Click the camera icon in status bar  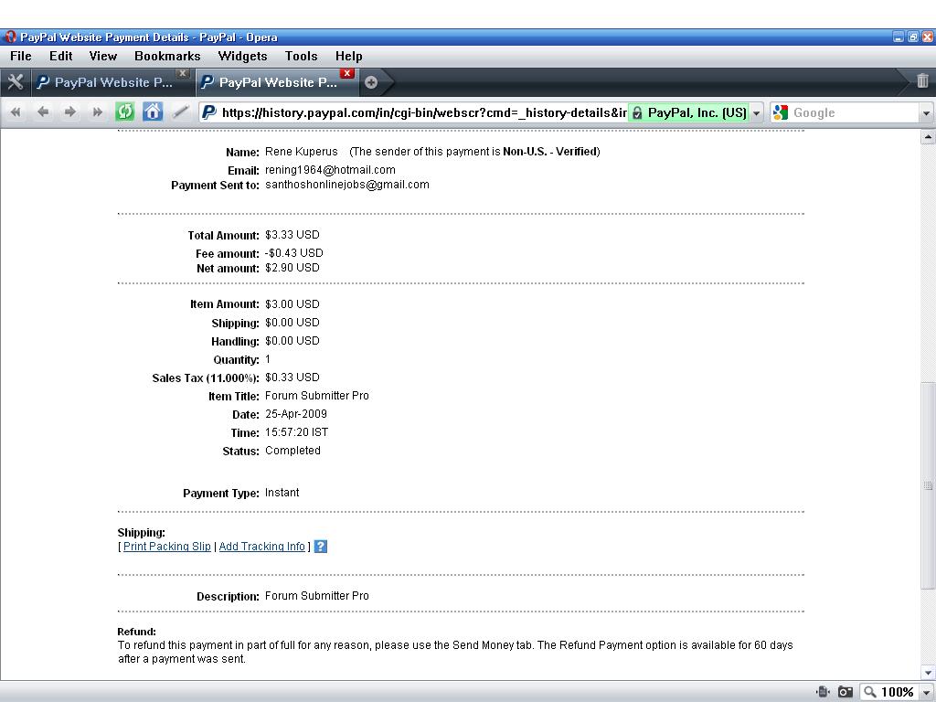coord(846,692)
